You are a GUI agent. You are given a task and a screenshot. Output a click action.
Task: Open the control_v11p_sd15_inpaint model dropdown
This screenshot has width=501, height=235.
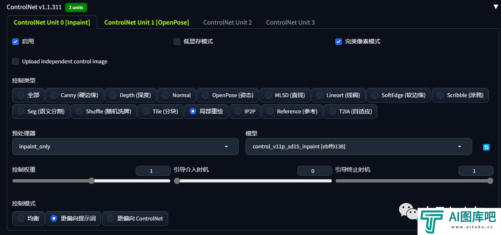pos(359,147)
